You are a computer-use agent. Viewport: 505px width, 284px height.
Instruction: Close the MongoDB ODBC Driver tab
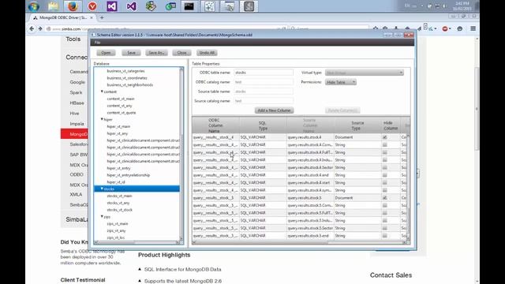click(x=92, y=17)
